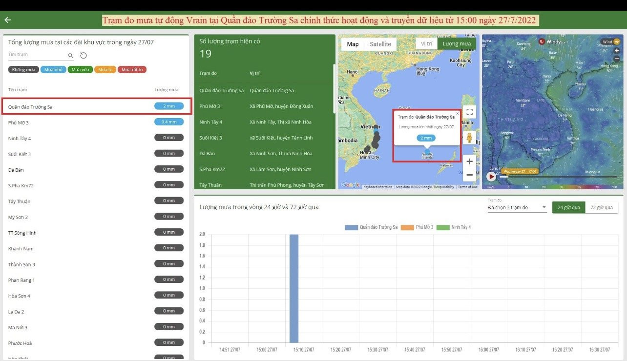Toggle the Không mưa filter
The image size is (627, 361).
(23, 70)
